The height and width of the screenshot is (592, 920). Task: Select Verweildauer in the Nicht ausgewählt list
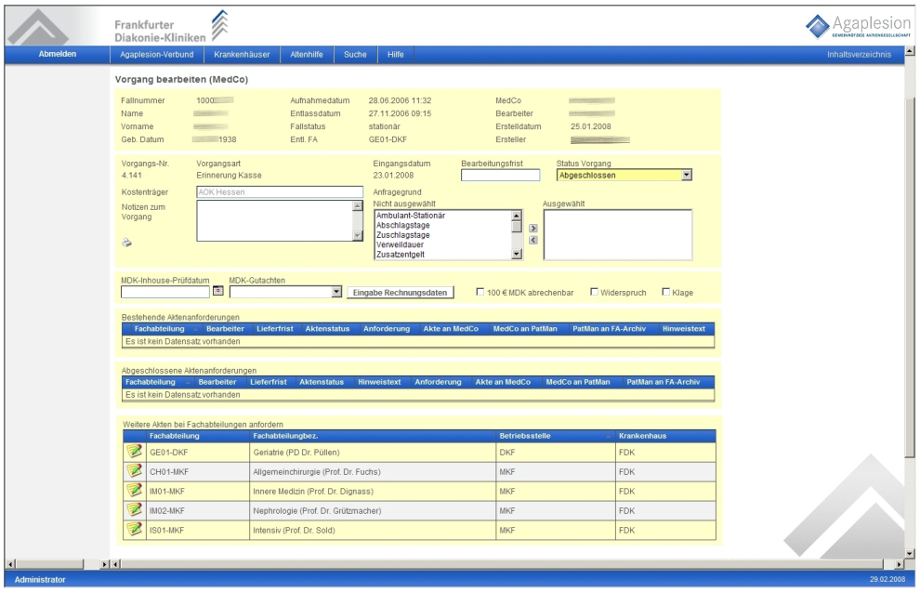pos(443,244)
